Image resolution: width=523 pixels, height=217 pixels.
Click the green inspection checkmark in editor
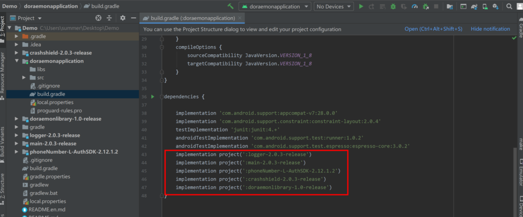(514, 38)
